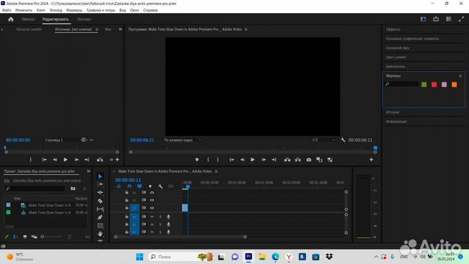The height and width of the screenshot is (264, 469).
Task: Open Comparison View in Program monitor
Action: coord(319,160)
